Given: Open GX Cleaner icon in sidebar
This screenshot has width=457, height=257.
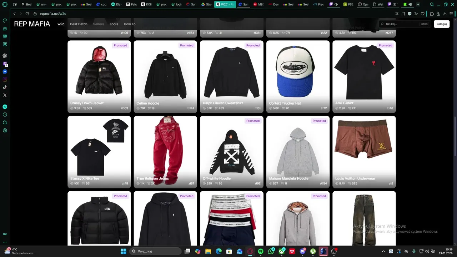Looking at the screenshot, I should 5,28.
